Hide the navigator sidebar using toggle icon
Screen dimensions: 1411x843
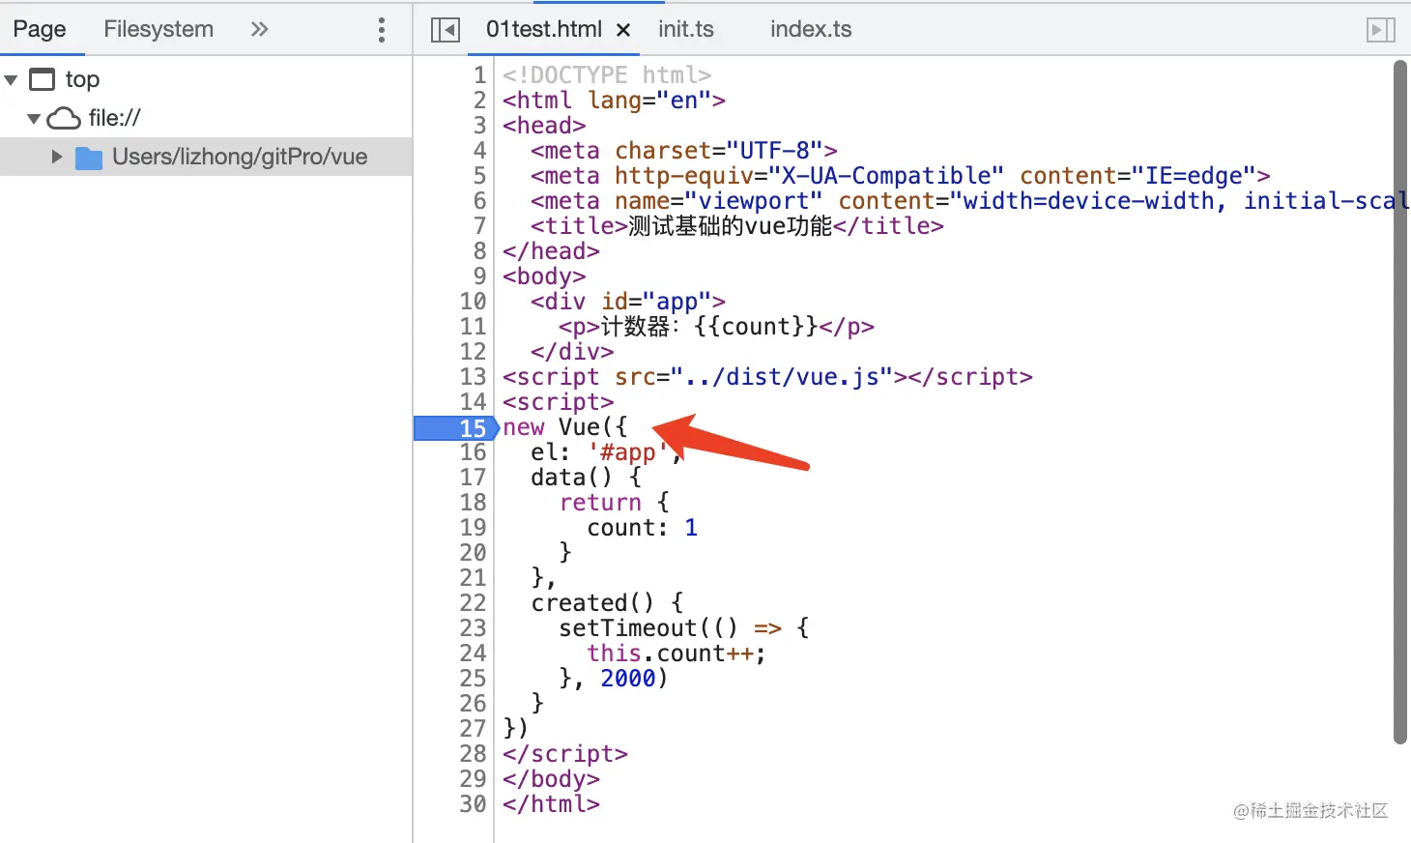click(x=445, y=30)
